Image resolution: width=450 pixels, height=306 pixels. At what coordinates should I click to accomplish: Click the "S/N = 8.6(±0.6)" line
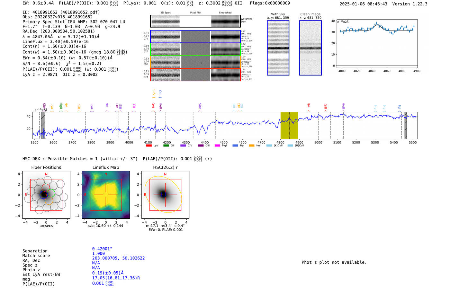42,64
